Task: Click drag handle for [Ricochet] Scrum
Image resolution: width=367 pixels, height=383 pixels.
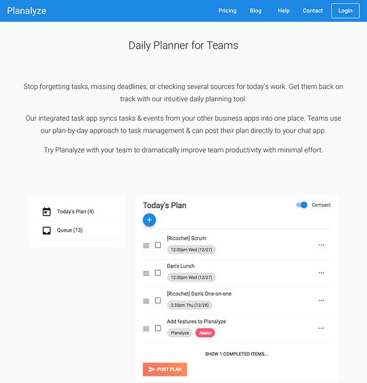Action: (146, 246)
